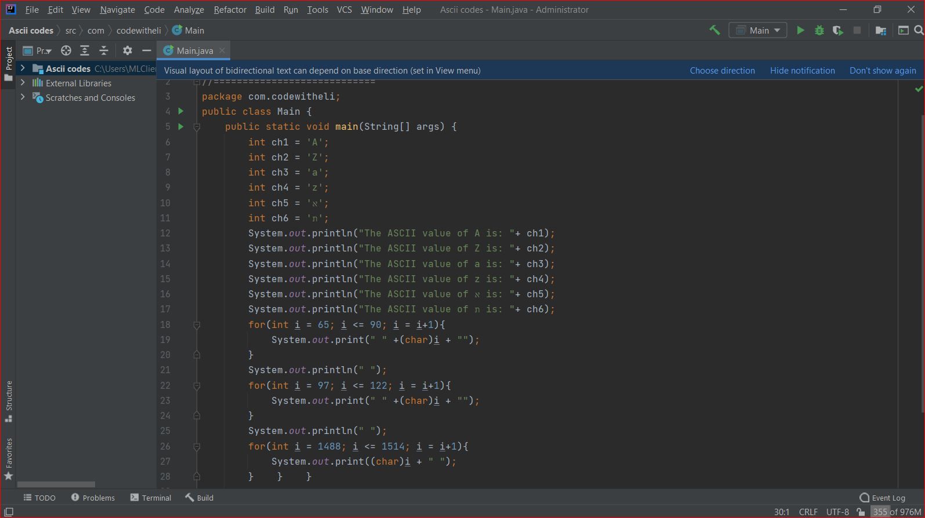Click Hide notification link
This screenshot has height=518, width=925.
click(802, 70)
